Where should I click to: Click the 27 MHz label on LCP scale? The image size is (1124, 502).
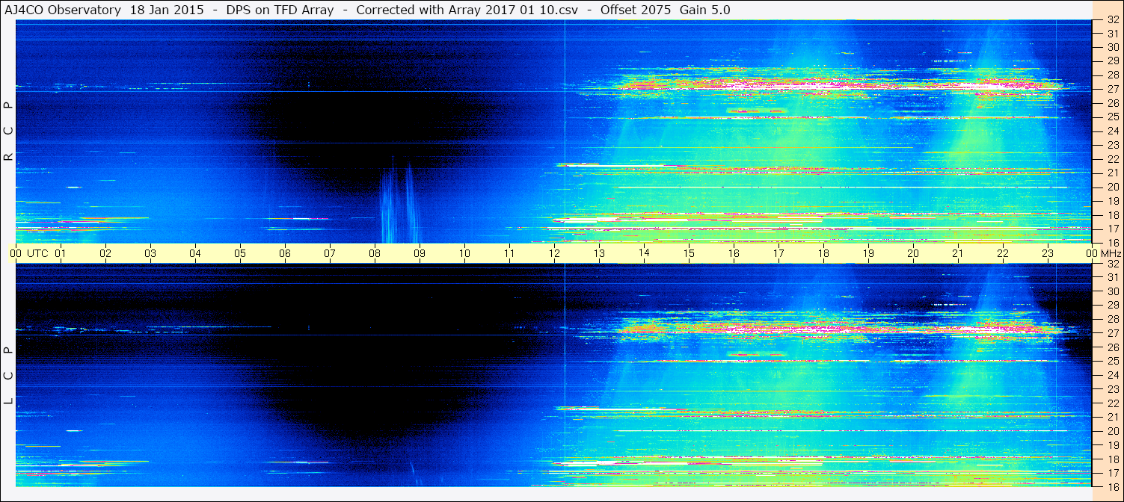[x=1112, y=333]
